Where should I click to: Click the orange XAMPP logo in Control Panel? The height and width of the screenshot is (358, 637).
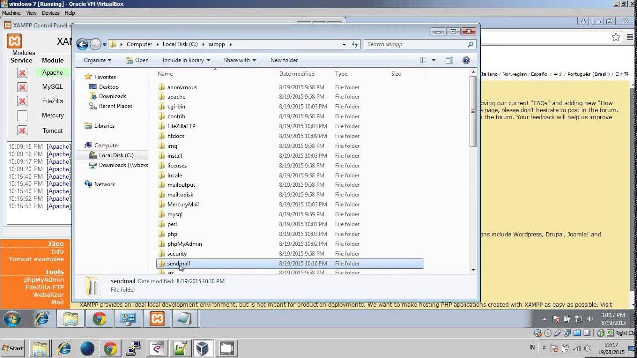[14, 41]
